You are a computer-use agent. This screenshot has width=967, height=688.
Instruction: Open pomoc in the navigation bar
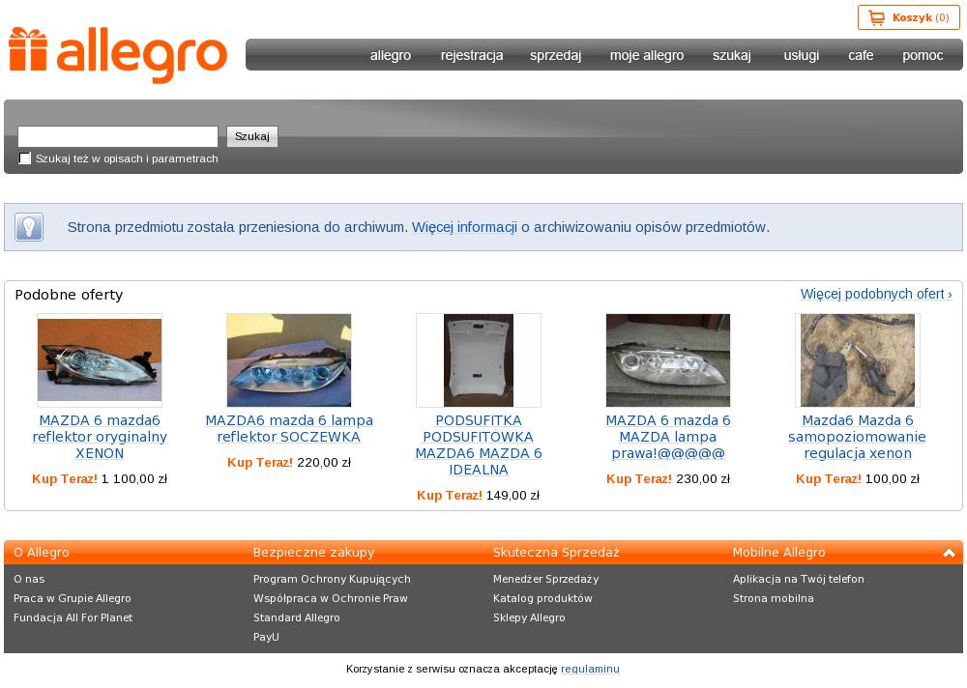click(x=922, y=55)
